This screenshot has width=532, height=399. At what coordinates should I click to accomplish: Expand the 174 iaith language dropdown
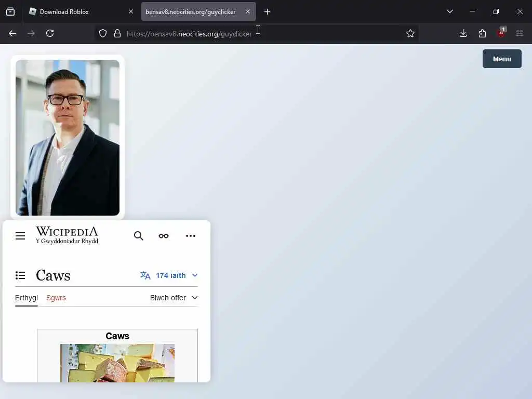click(x=169, y=275)
